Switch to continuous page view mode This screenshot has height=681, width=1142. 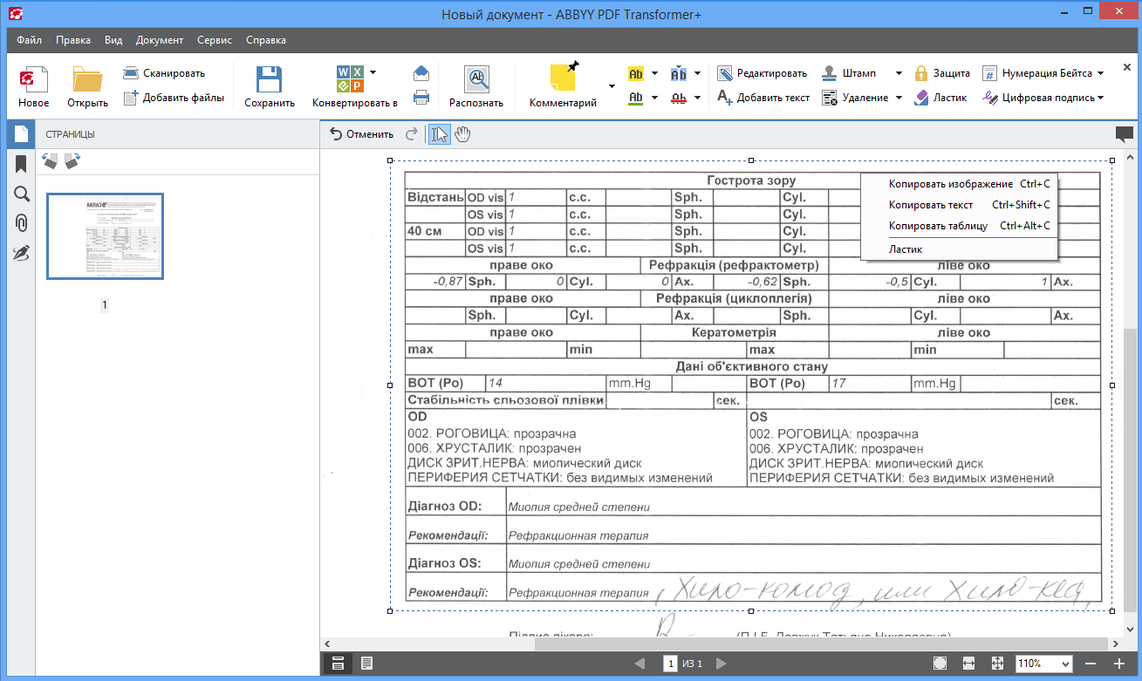pos(338,664)
